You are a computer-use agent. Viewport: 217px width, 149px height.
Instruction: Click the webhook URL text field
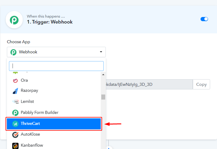tap(149, 84)
